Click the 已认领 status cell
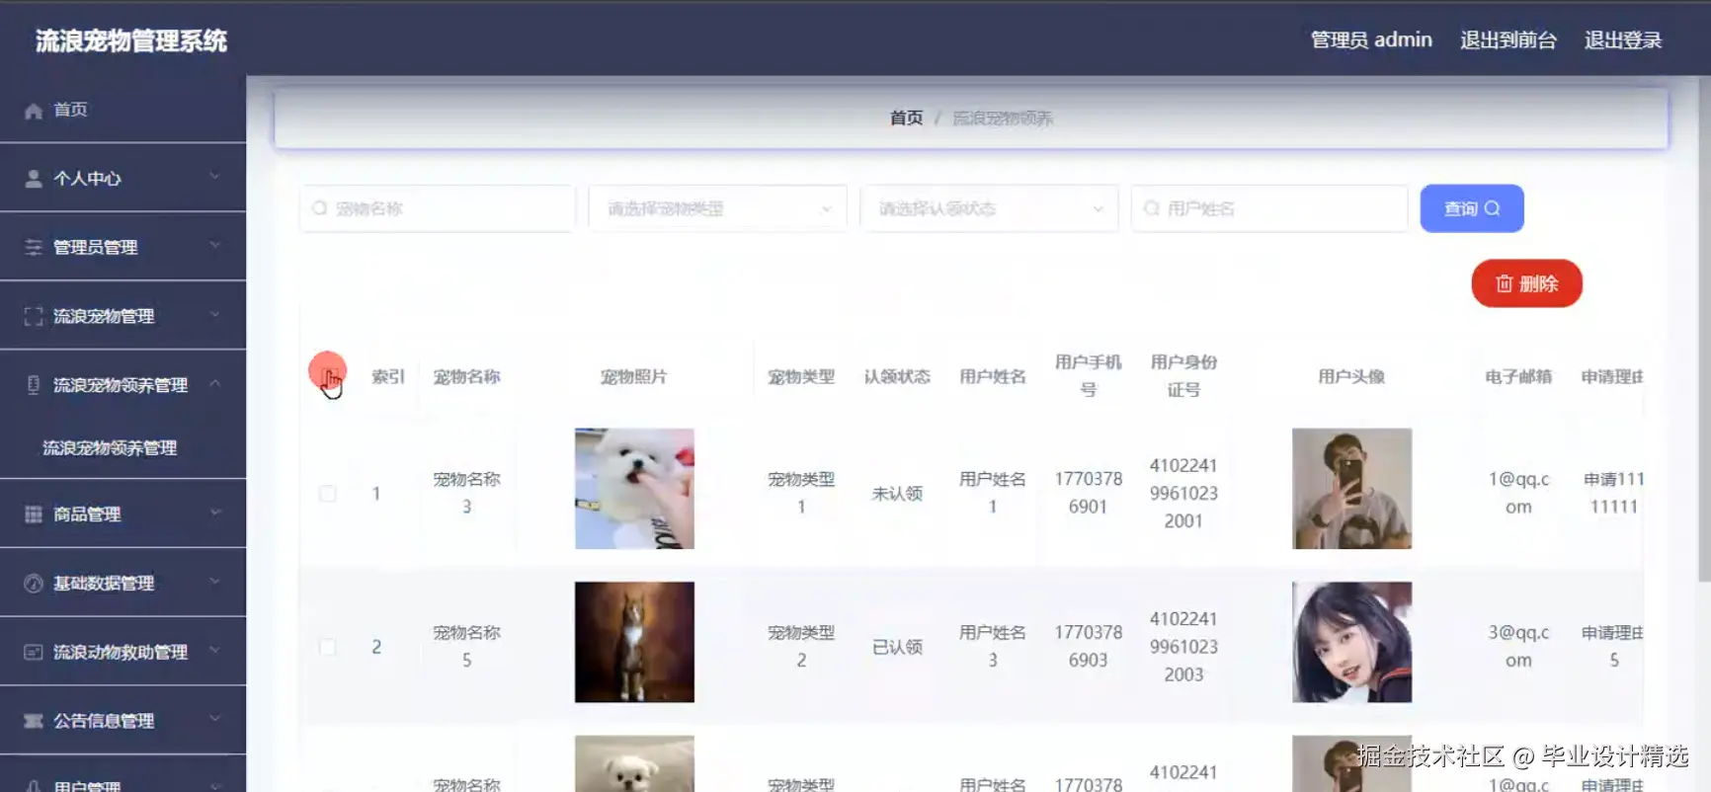The width and height of the screenshot is (1711, 792). click(x=897, y=647)
